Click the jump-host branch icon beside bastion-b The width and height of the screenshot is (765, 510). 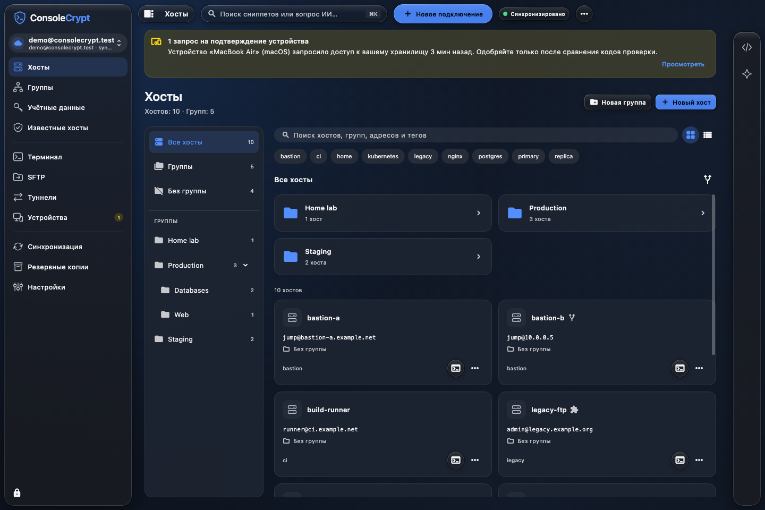pos(572,318)
